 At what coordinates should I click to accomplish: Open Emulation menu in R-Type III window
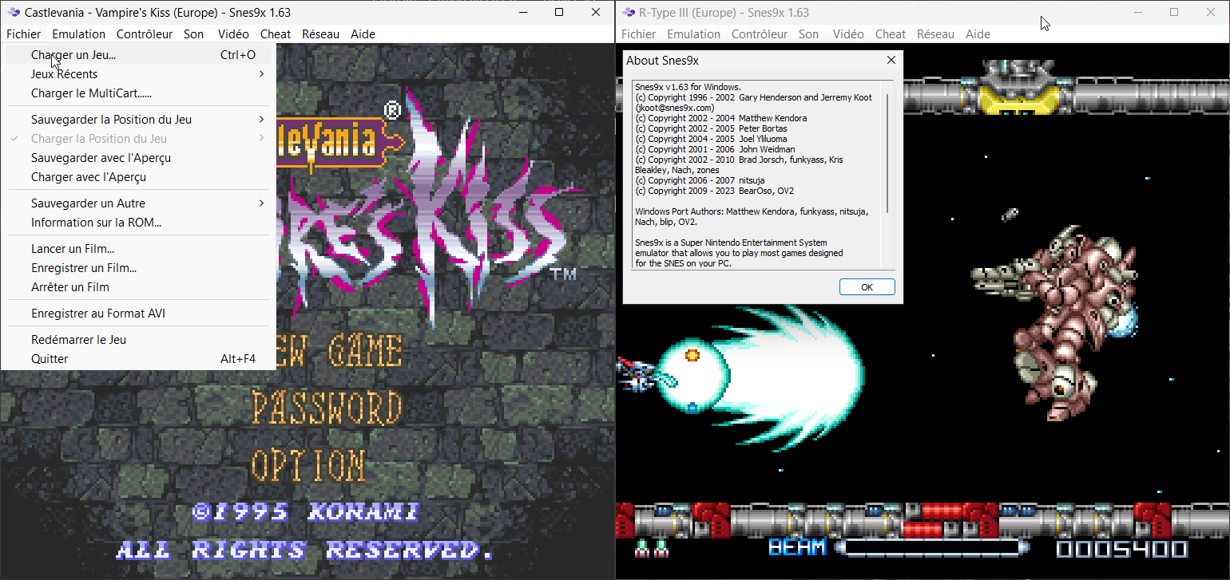[x=693, y=34]
